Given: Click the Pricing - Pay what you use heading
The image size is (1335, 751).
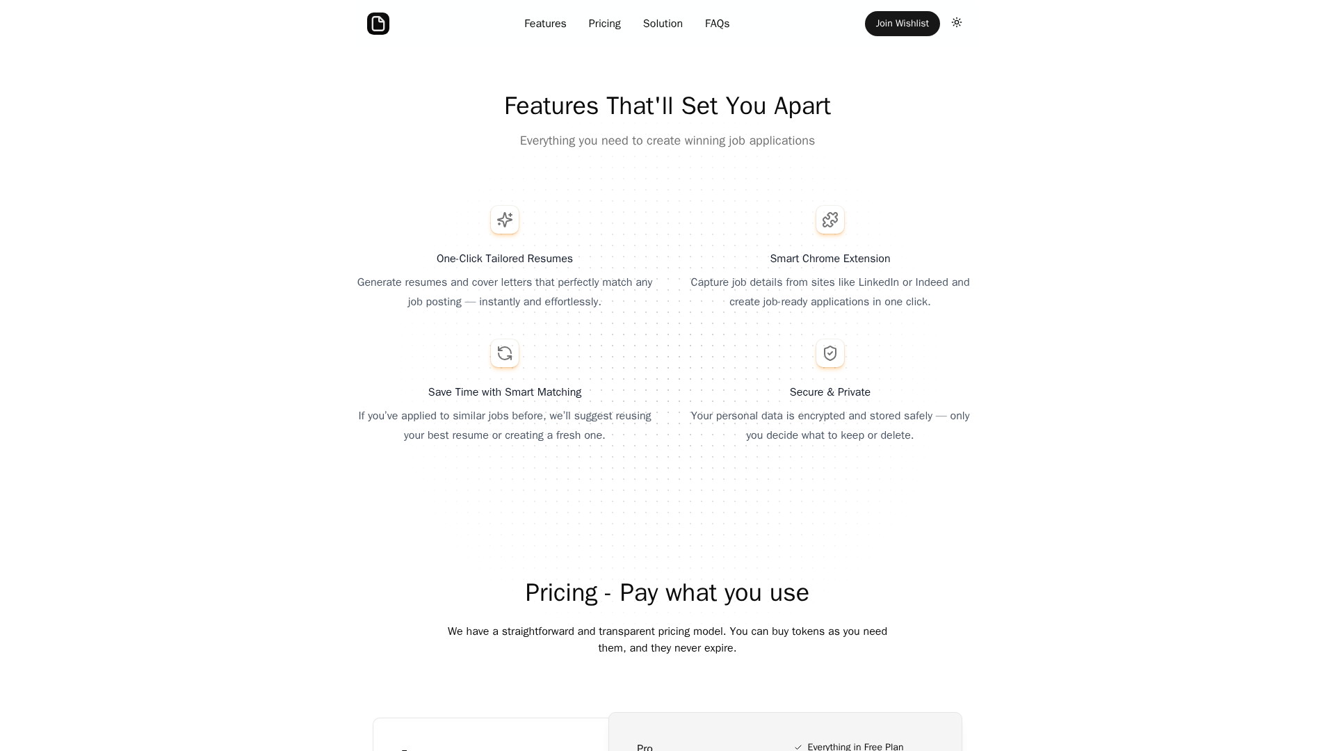Looking at the screenshot, I should [x=667, y=592].
